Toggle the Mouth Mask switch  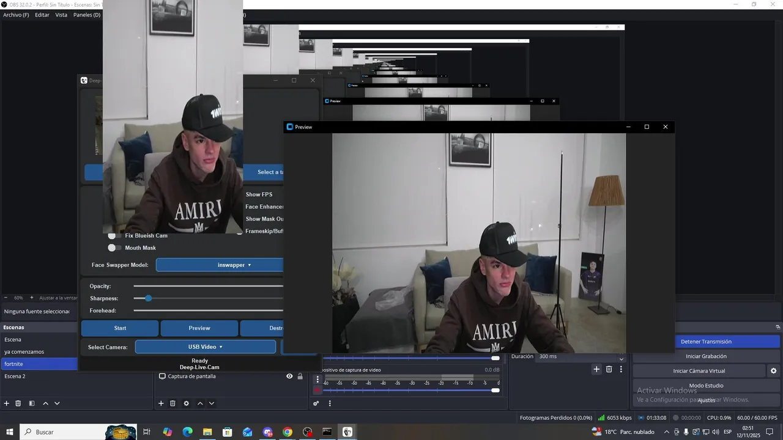coord(114,248)
